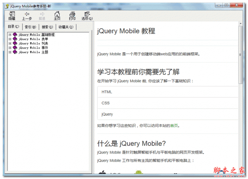Click the book icon beside jQuery Mobile 事件

tap(15, 48)
